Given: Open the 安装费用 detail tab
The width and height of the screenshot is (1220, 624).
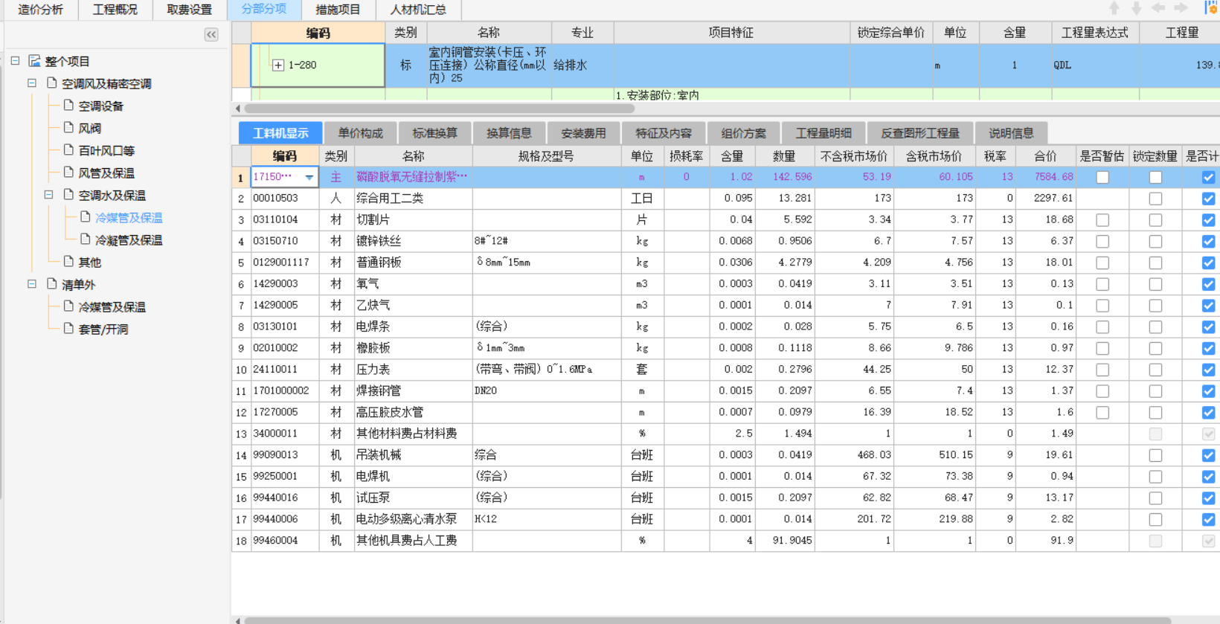Looking at the screenshot, I should 583,133.
